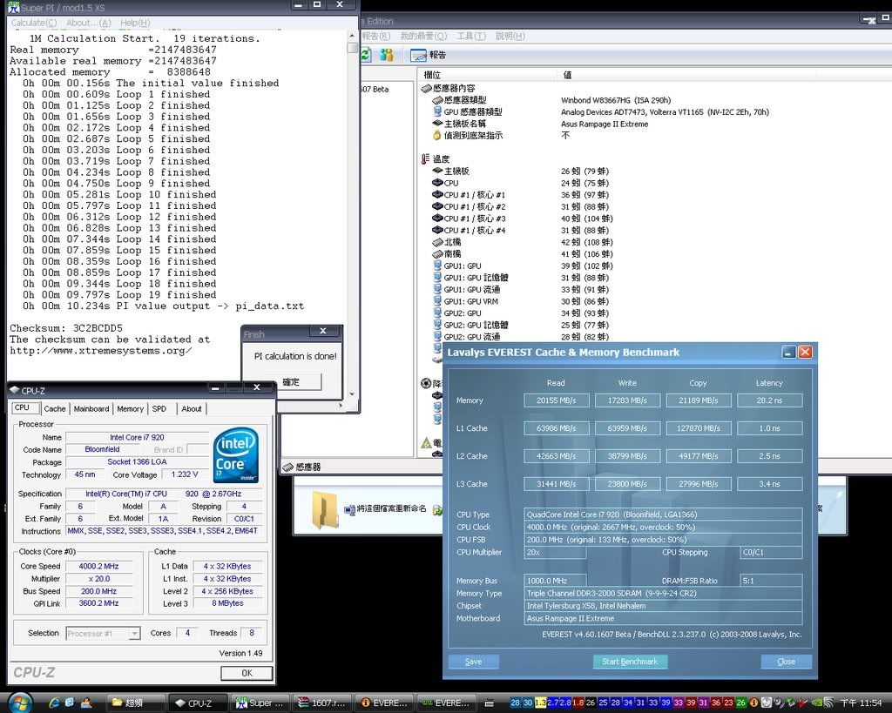Switch to the Cache tab in CPU-Z

coord(55,408)
